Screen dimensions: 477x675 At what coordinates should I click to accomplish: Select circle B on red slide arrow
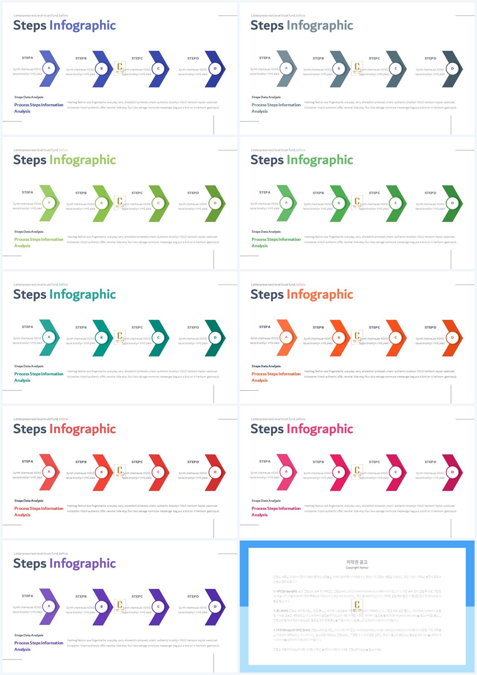click(x=101, y=472)
